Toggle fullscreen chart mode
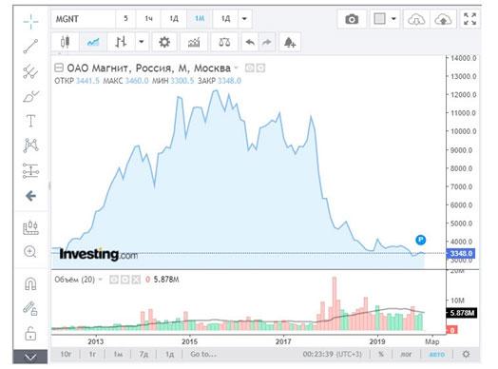 (x=469, y=19)
